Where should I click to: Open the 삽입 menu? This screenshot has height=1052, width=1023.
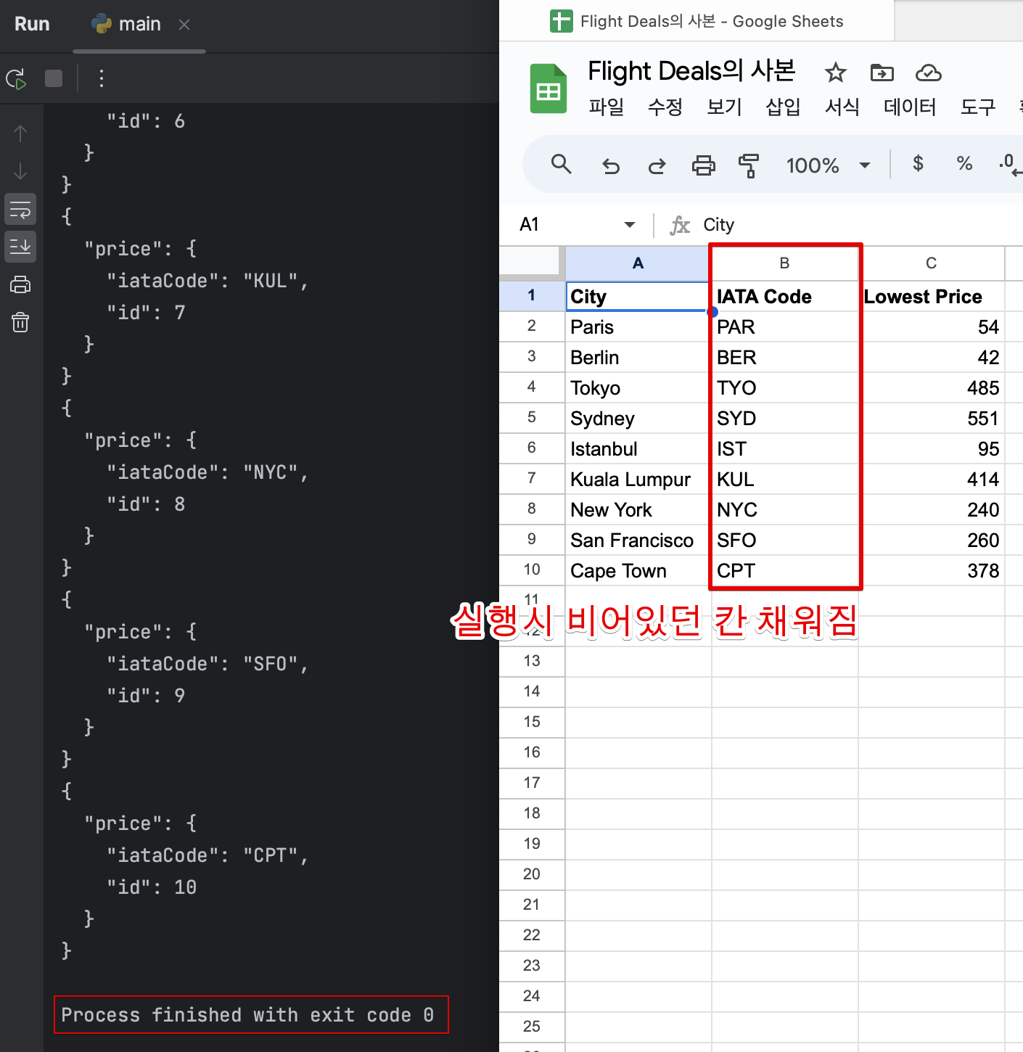coord(783,107)
